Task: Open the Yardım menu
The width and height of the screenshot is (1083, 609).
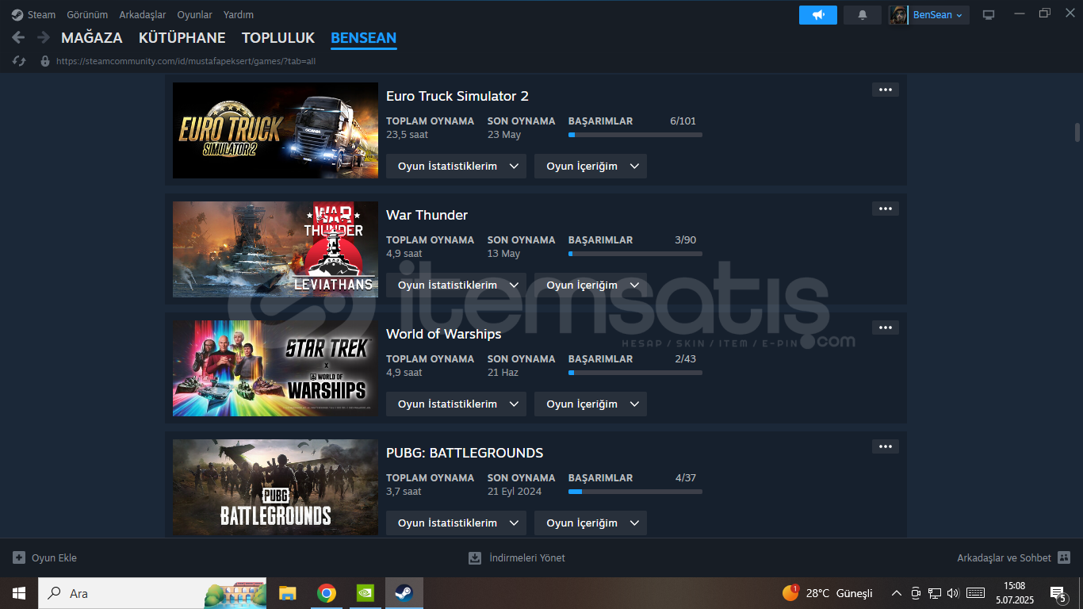Action: 239,15
